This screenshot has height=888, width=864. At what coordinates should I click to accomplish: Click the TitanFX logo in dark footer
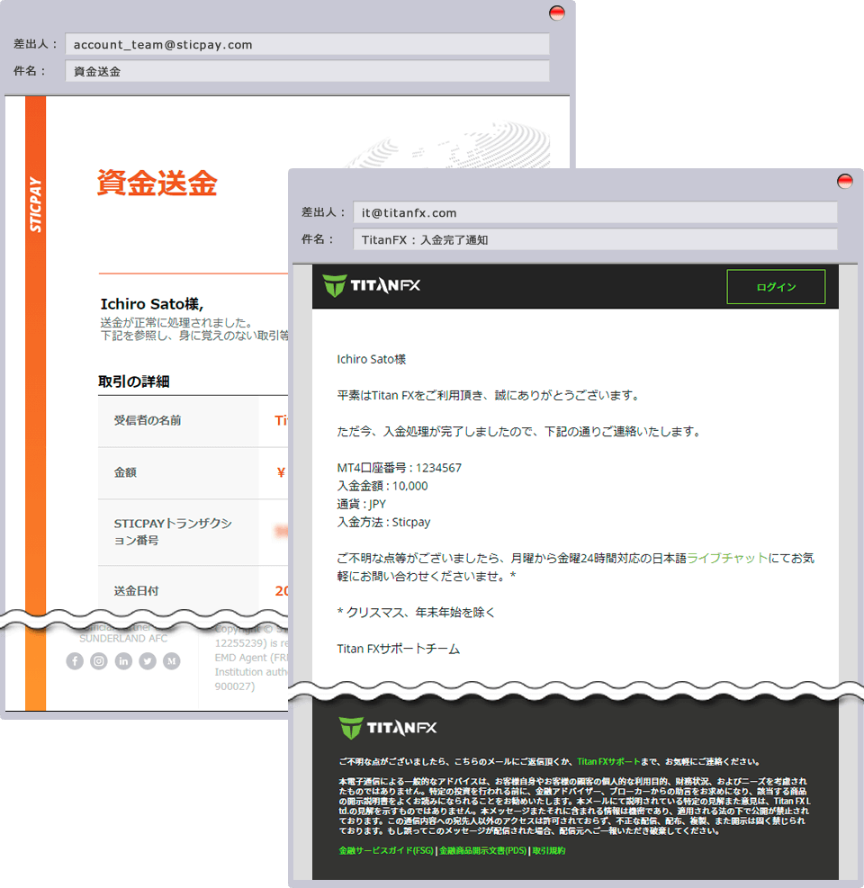[388, 728]
